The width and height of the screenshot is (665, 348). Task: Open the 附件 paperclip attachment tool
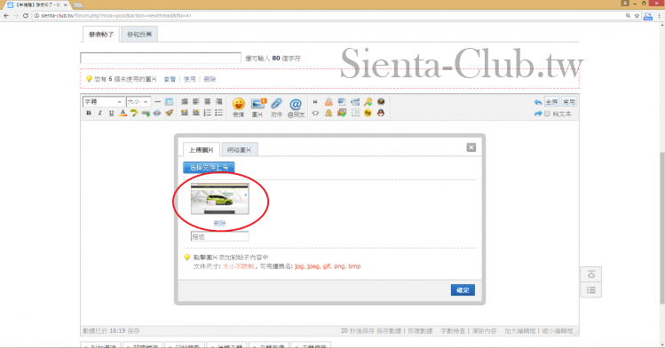pos(276,107)
